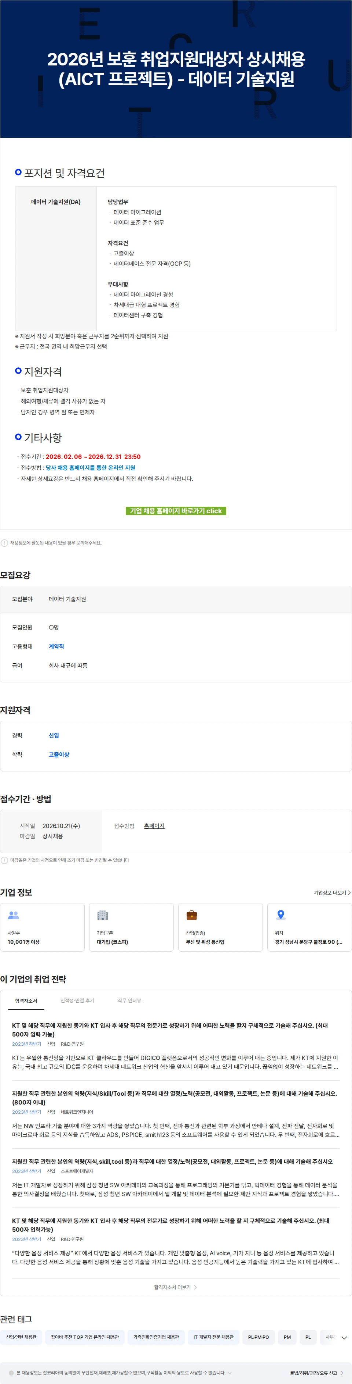Expand related tags with the chevron arrow
The image size is (352, 1384).
pos(344,1337)
